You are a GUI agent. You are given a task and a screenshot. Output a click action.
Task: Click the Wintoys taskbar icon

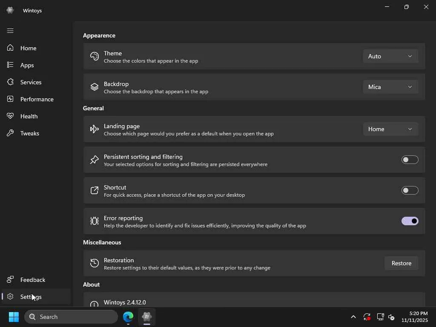pyautogui.click(x=146, y=317)
